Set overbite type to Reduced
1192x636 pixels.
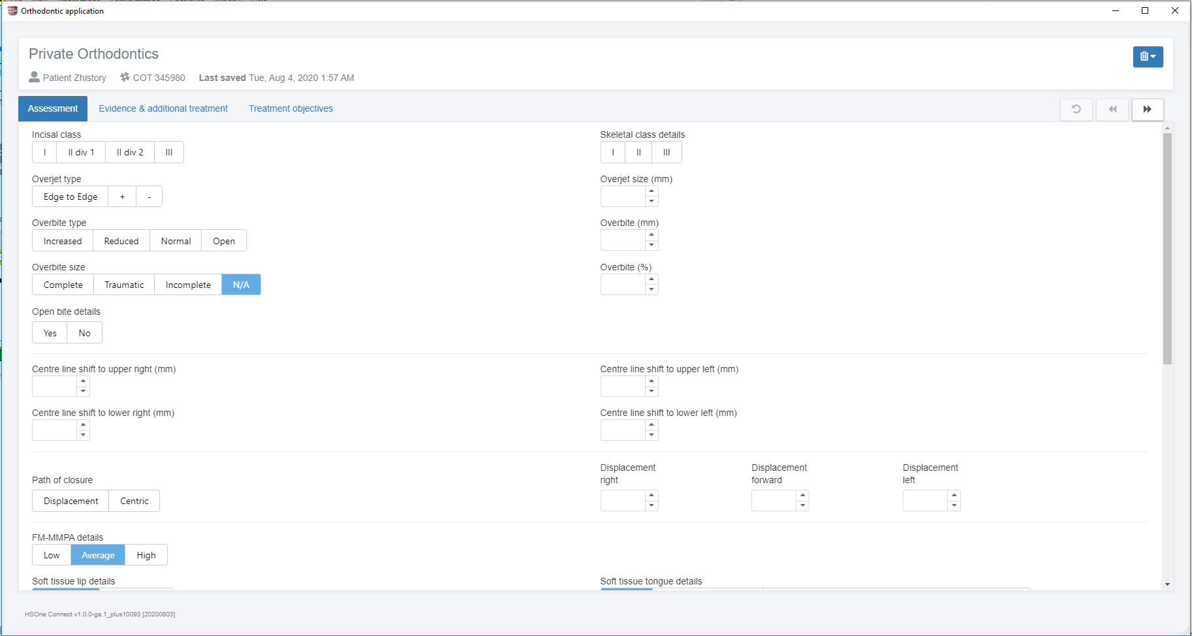coord(121,241)
